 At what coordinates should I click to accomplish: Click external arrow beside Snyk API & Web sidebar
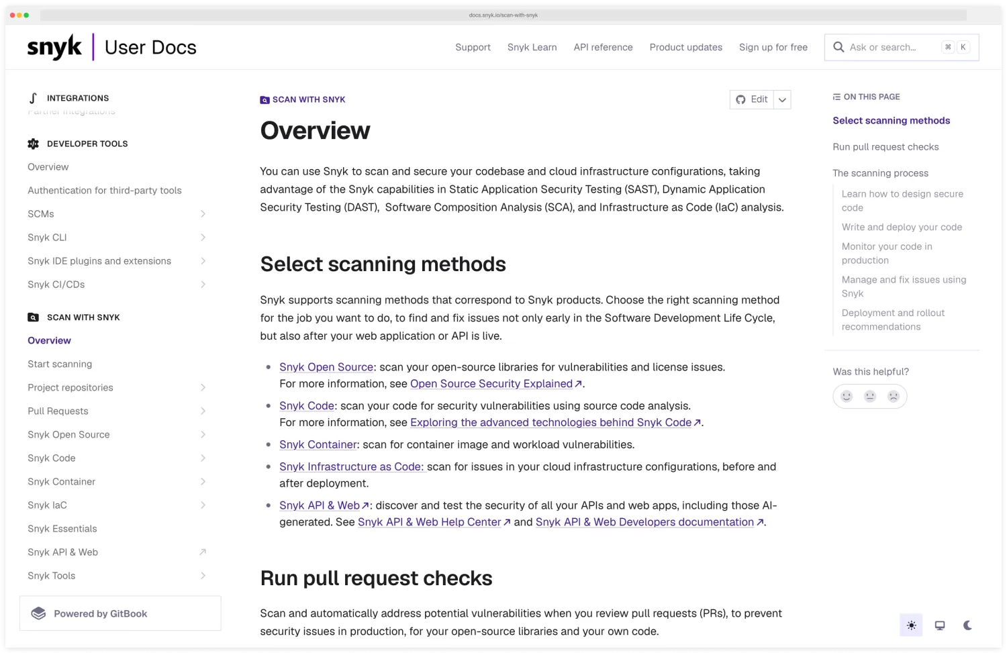203,552
